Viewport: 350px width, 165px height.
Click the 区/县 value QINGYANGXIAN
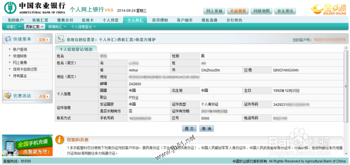point(286,70)
